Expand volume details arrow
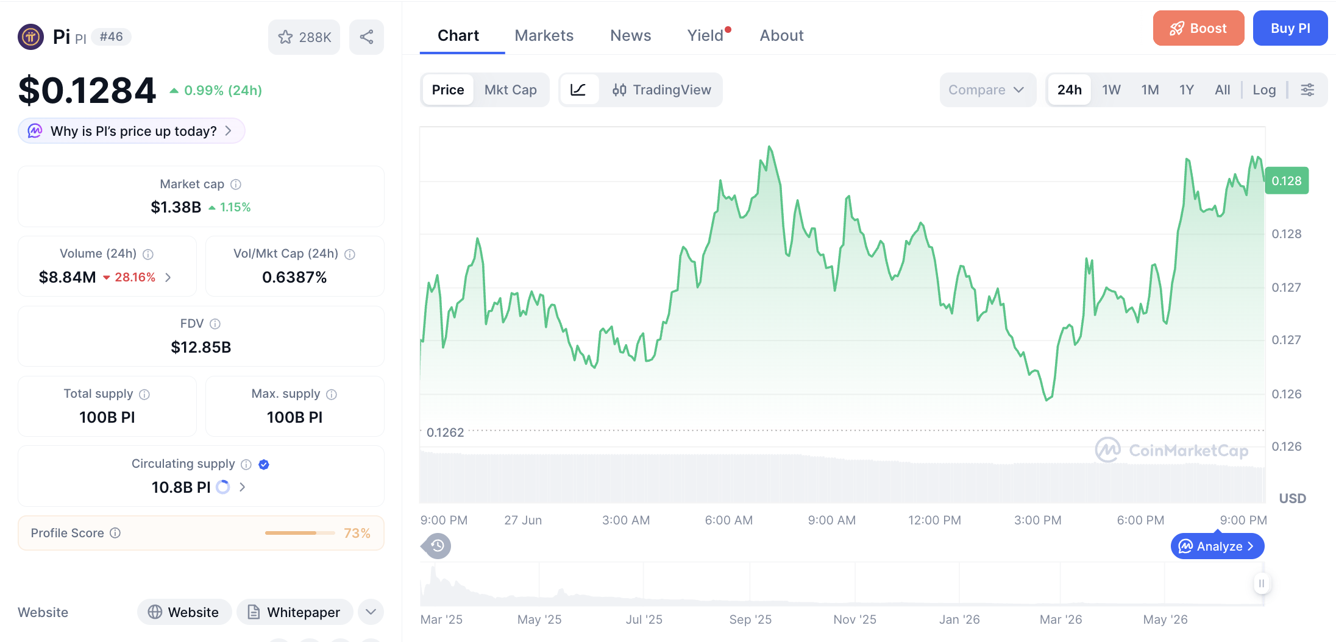This screenshot has height=642, width=1336. pos(168,277)
